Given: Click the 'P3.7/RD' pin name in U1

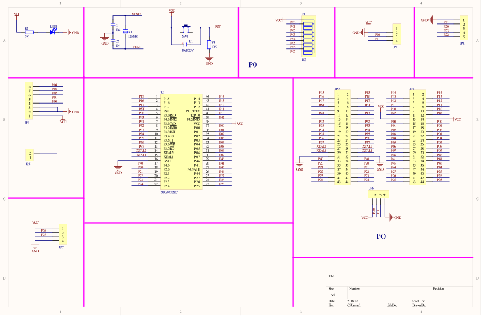Looking at the screenshot, I should click(x=169, y=148).
